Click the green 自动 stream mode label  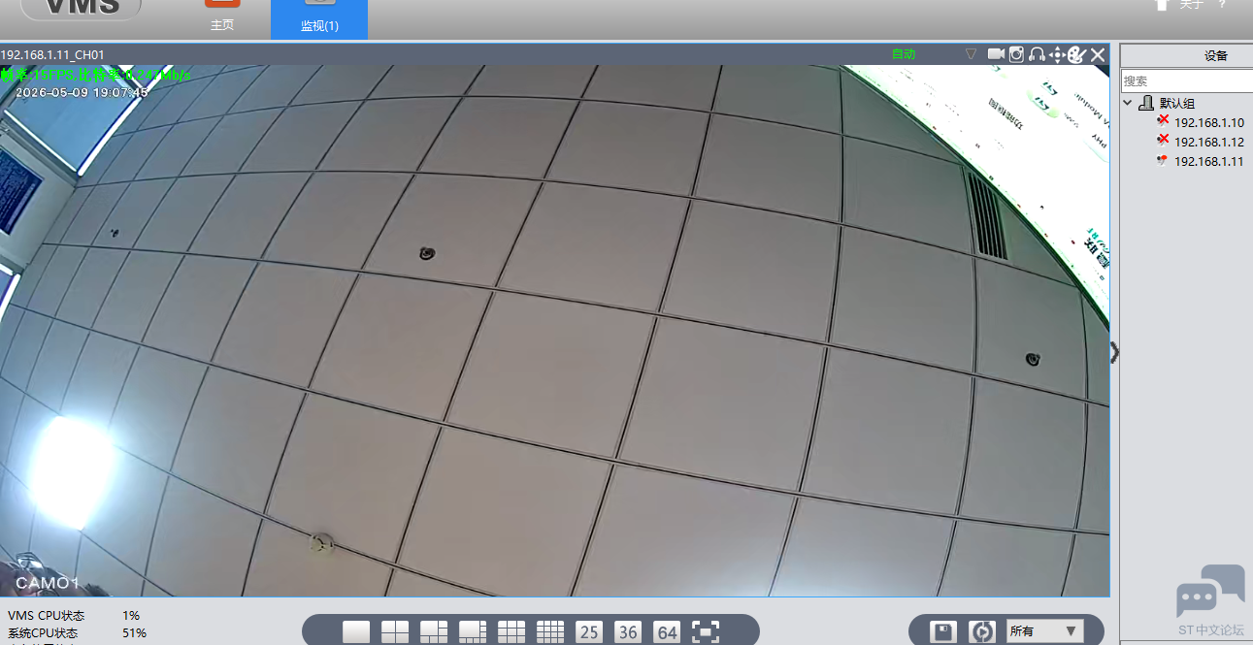tap(904, 54)
